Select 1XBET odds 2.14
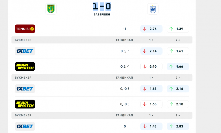The width and height of the screenshot is (221, 133). coord(151,51)
